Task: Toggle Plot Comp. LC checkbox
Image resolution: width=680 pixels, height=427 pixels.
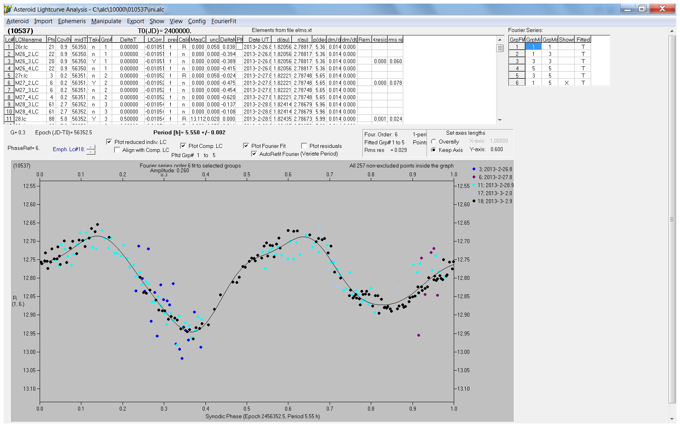Action: pos(183,146)
